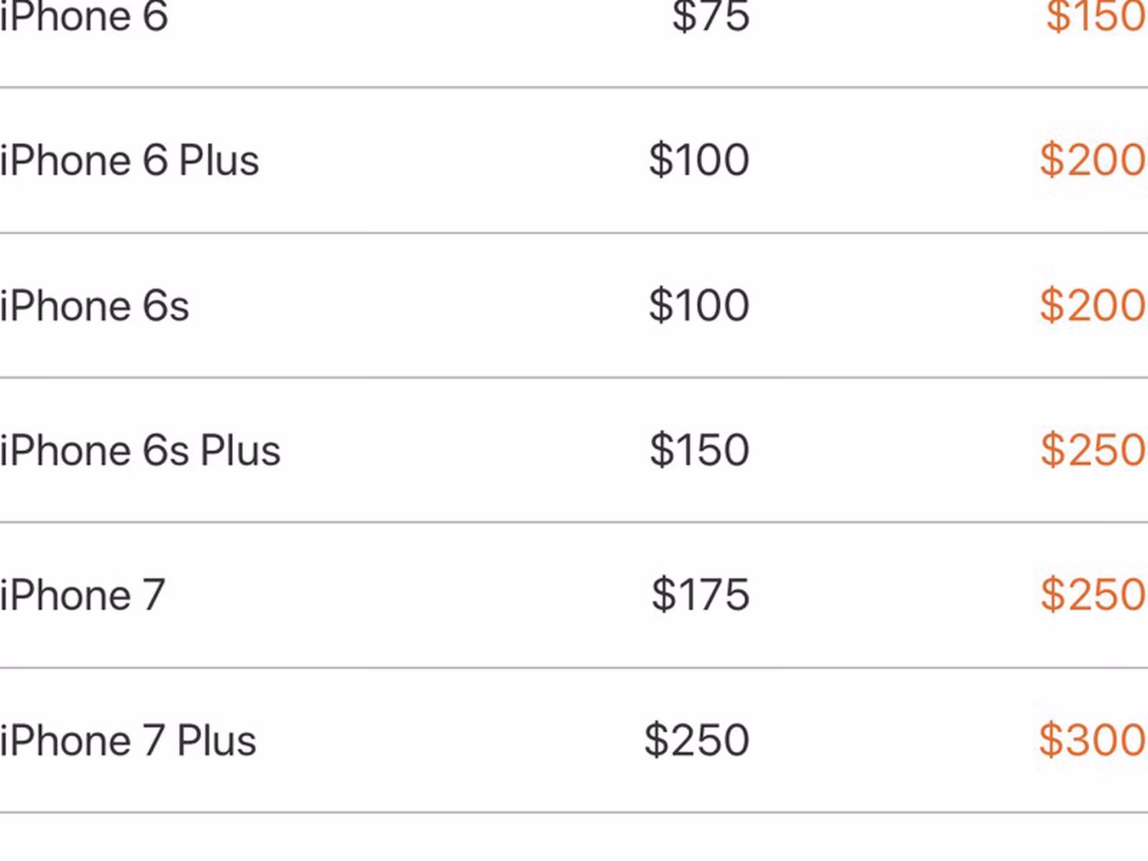Select orange $200 in iPhone 6s row
This screenshot has width=1148, height=861.
[1092, 306]
